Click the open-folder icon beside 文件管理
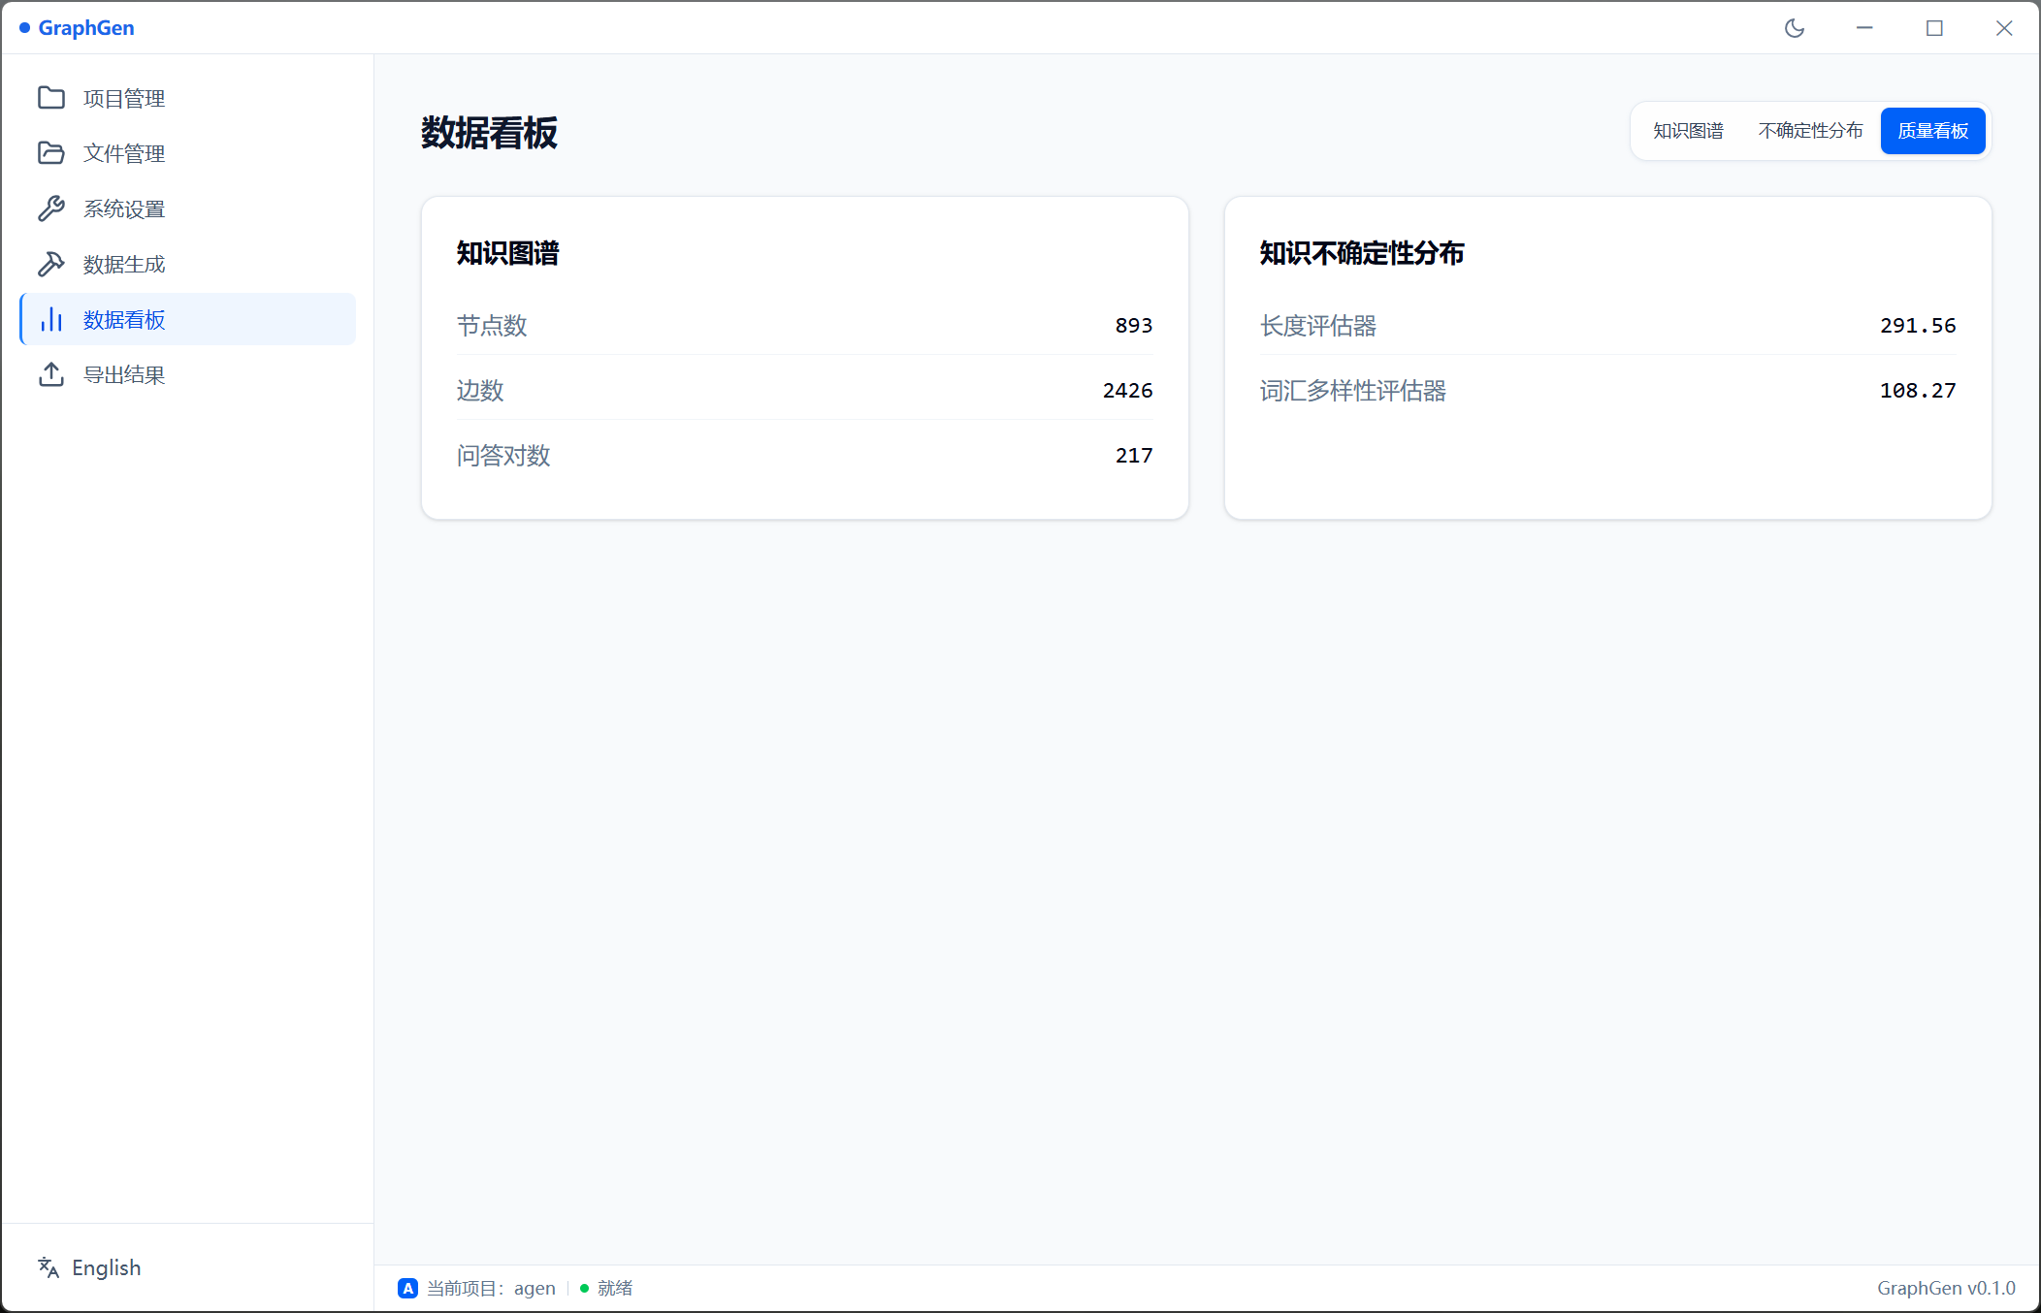Image resolution: width=2041 pixels, height=1313 pixels. 51,153
